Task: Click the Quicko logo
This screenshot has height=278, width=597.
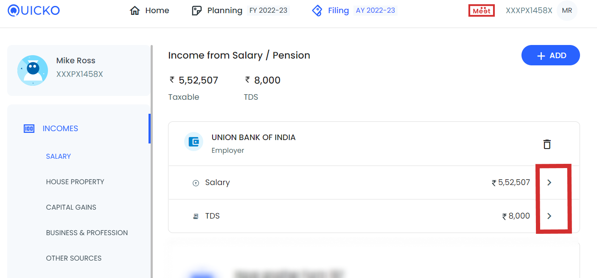Action: 34,10
